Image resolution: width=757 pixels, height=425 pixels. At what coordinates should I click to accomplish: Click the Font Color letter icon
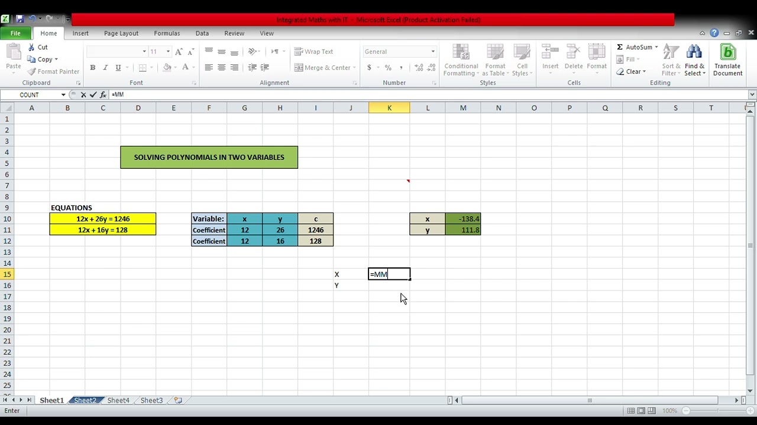point(185,67)
